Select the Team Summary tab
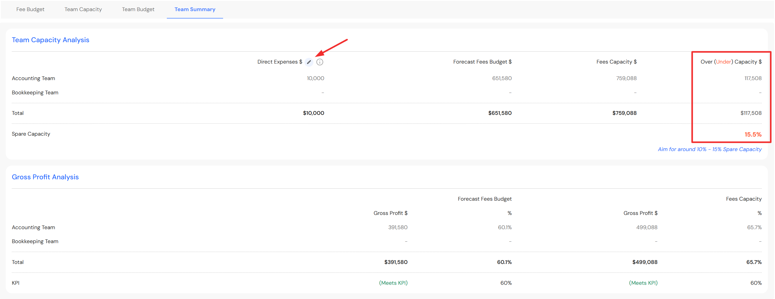 [x=195, y=9]
